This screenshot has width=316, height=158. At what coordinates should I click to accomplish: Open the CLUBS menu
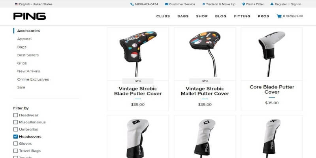tap(163, 16)
